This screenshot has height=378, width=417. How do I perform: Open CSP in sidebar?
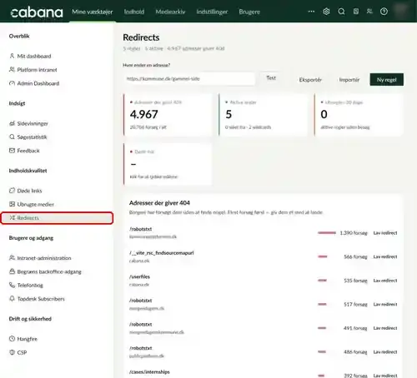(x=22, y=352)
